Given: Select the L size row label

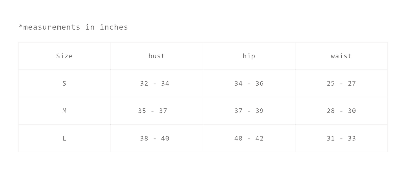Looking at the screenshot, I should pyautogui.click(x=64, y=139).
